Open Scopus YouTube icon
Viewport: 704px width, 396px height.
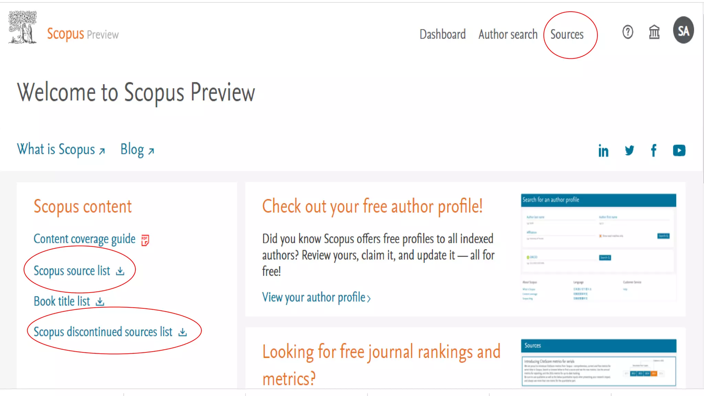coord(679,151)
